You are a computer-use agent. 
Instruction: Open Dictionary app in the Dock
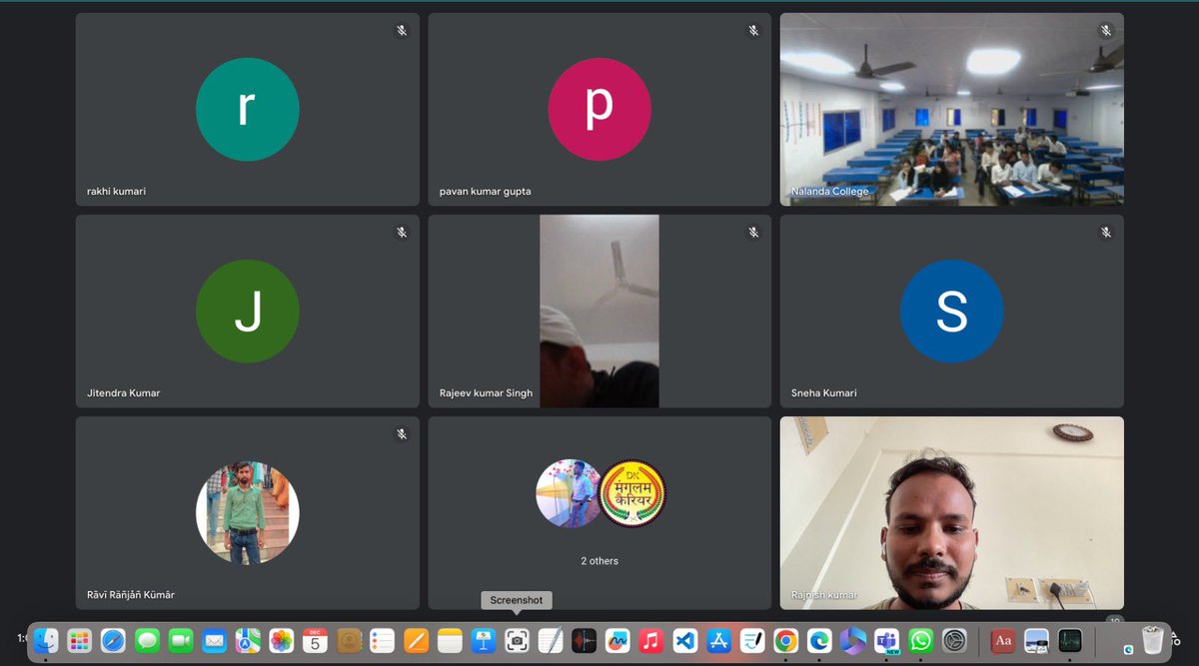pos(1003,640)
